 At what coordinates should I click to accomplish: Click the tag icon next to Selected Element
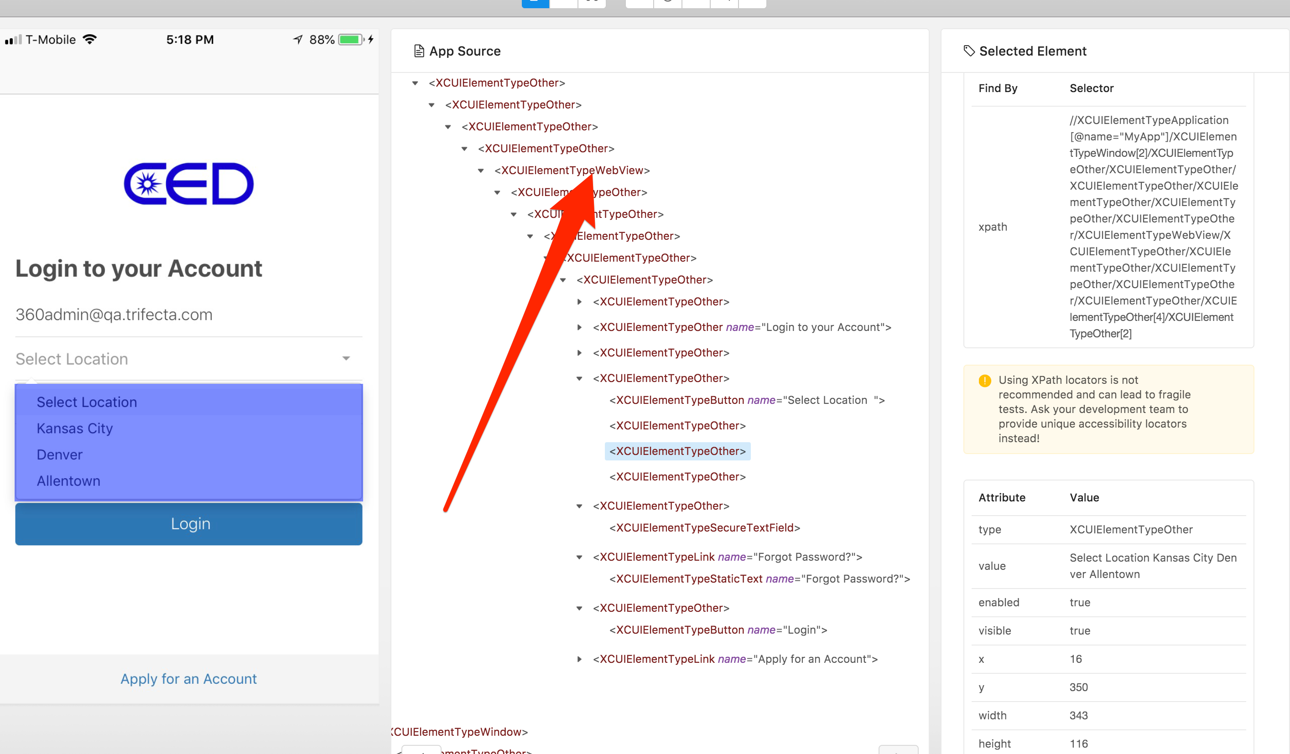(969, 51)
